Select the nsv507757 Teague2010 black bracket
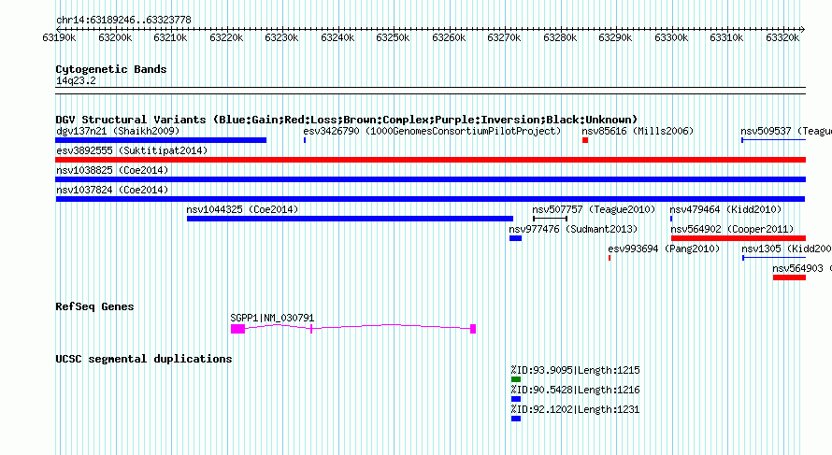 pyautogui.click(x=551, y=219)
